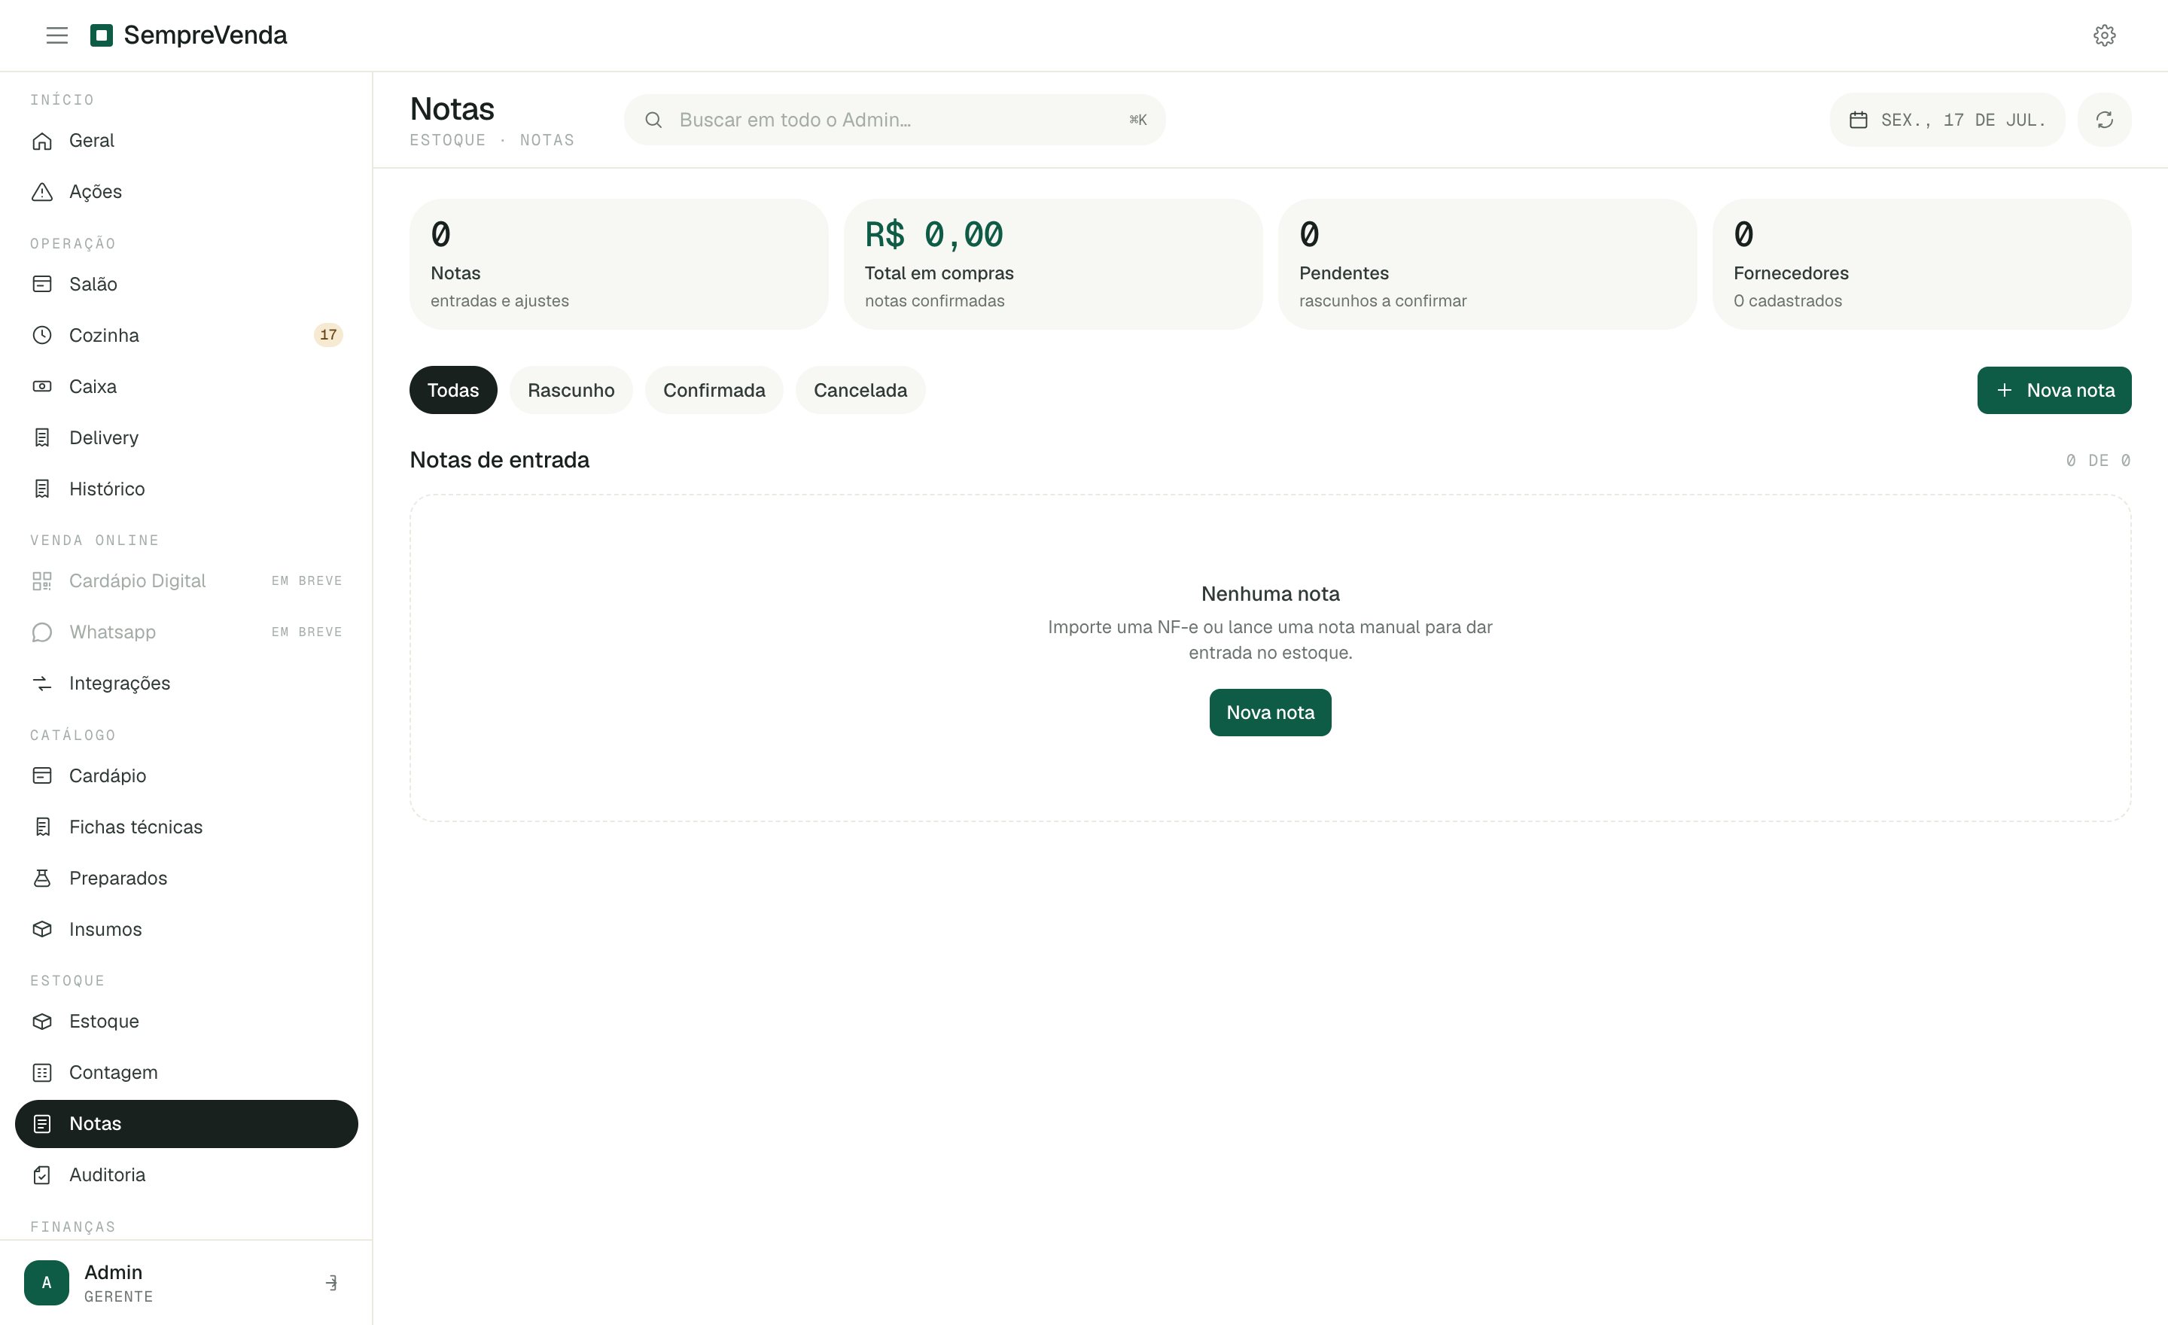The width and height of the screenshot is (2168, 1325).
Task: Click the Cardápio menu icon
Action: coord(42,775)
